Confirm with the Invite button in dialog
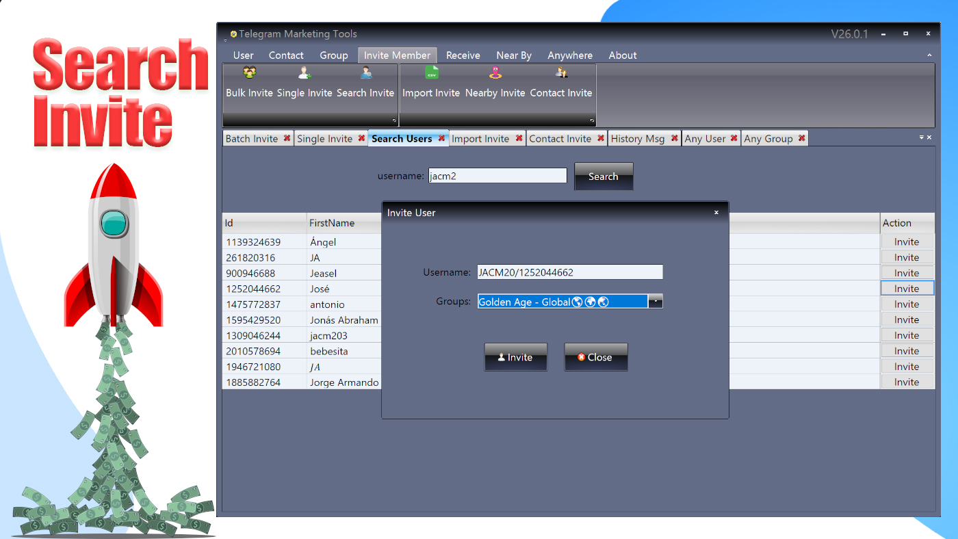 pyautogui.click(x=516, y=357)
